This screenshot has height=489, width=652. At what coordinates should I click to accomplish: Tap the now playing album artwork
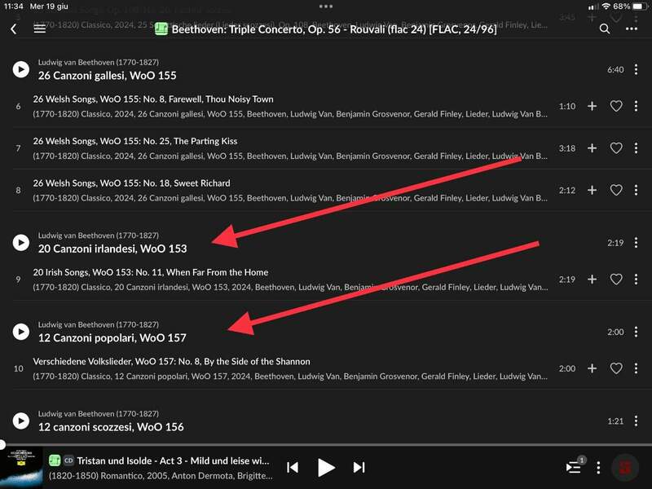click(x=21, y=467)
